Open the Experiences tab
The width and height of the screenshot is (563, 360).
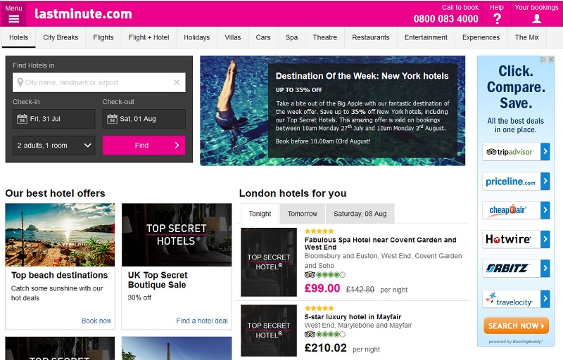pos(481,38)
